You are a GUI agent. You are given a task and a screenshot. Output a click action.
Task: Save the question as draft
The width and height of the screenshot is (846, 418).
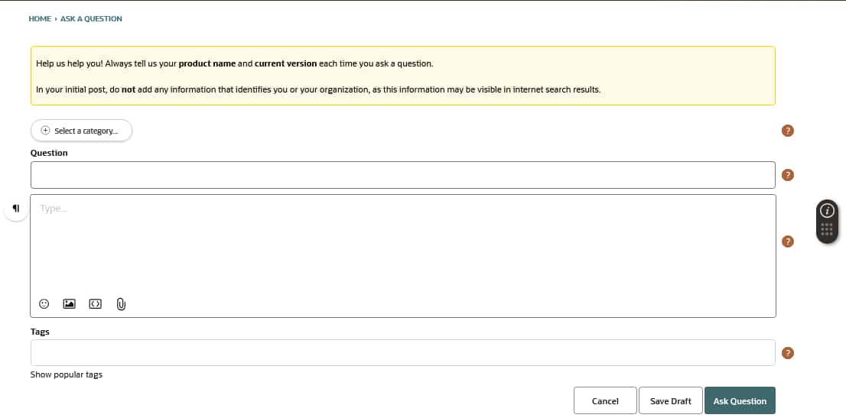(670, 401)
